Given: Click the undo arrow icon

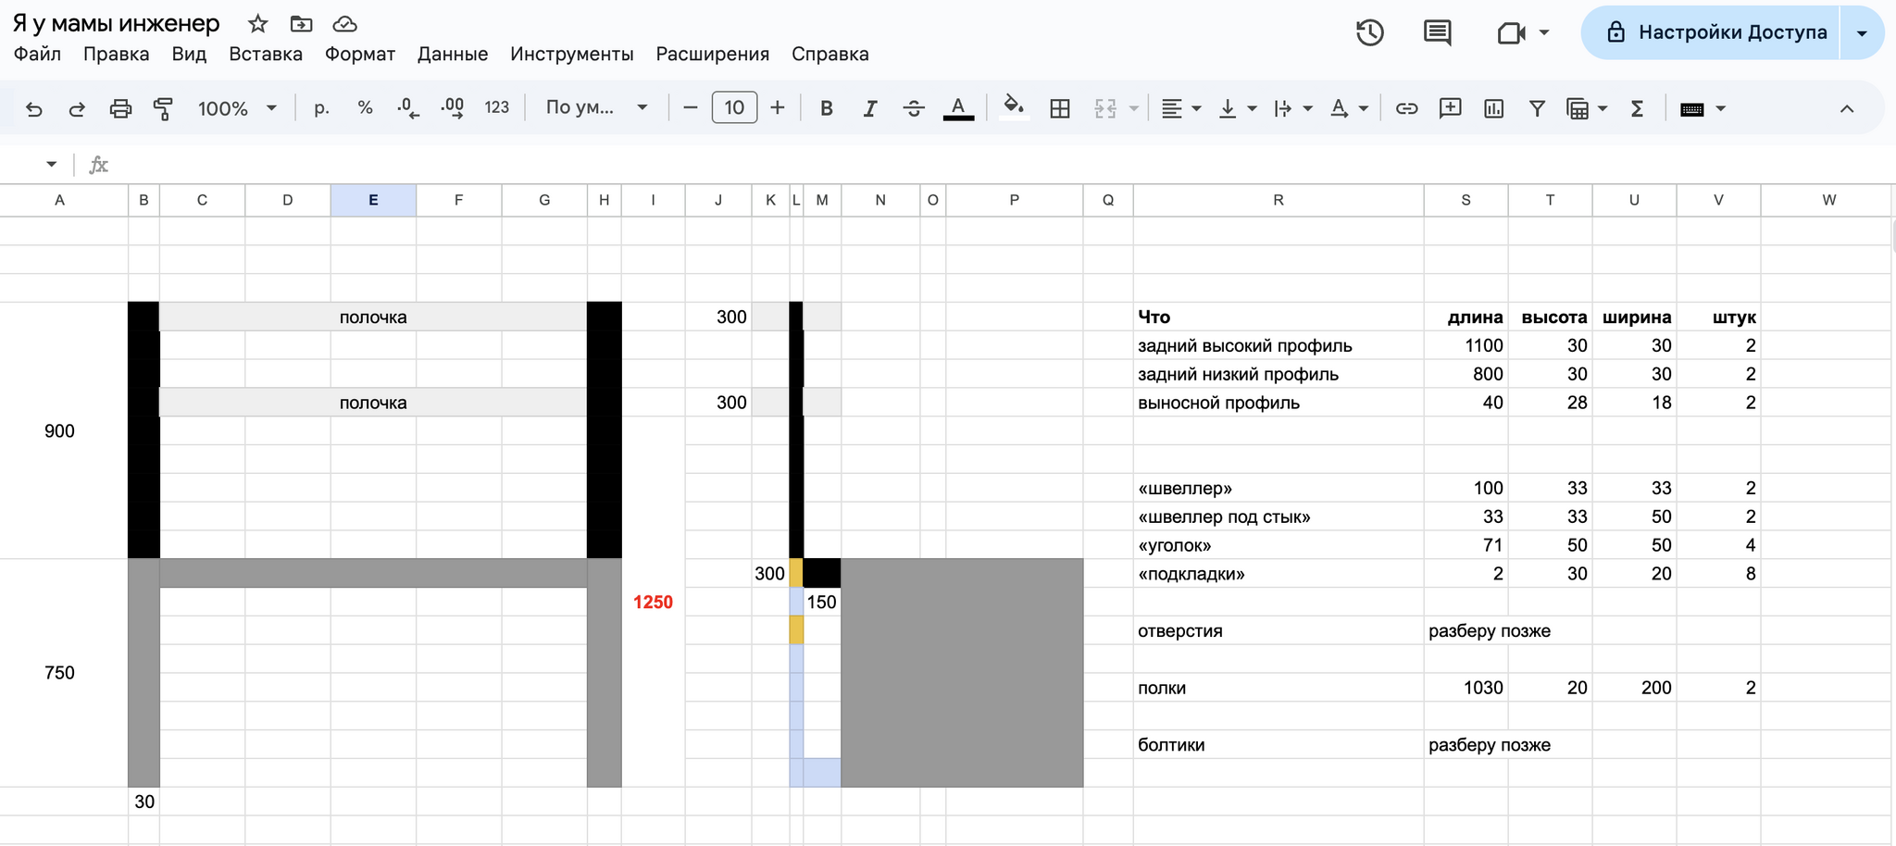Looking at the screenshot, I should (34, 109).
